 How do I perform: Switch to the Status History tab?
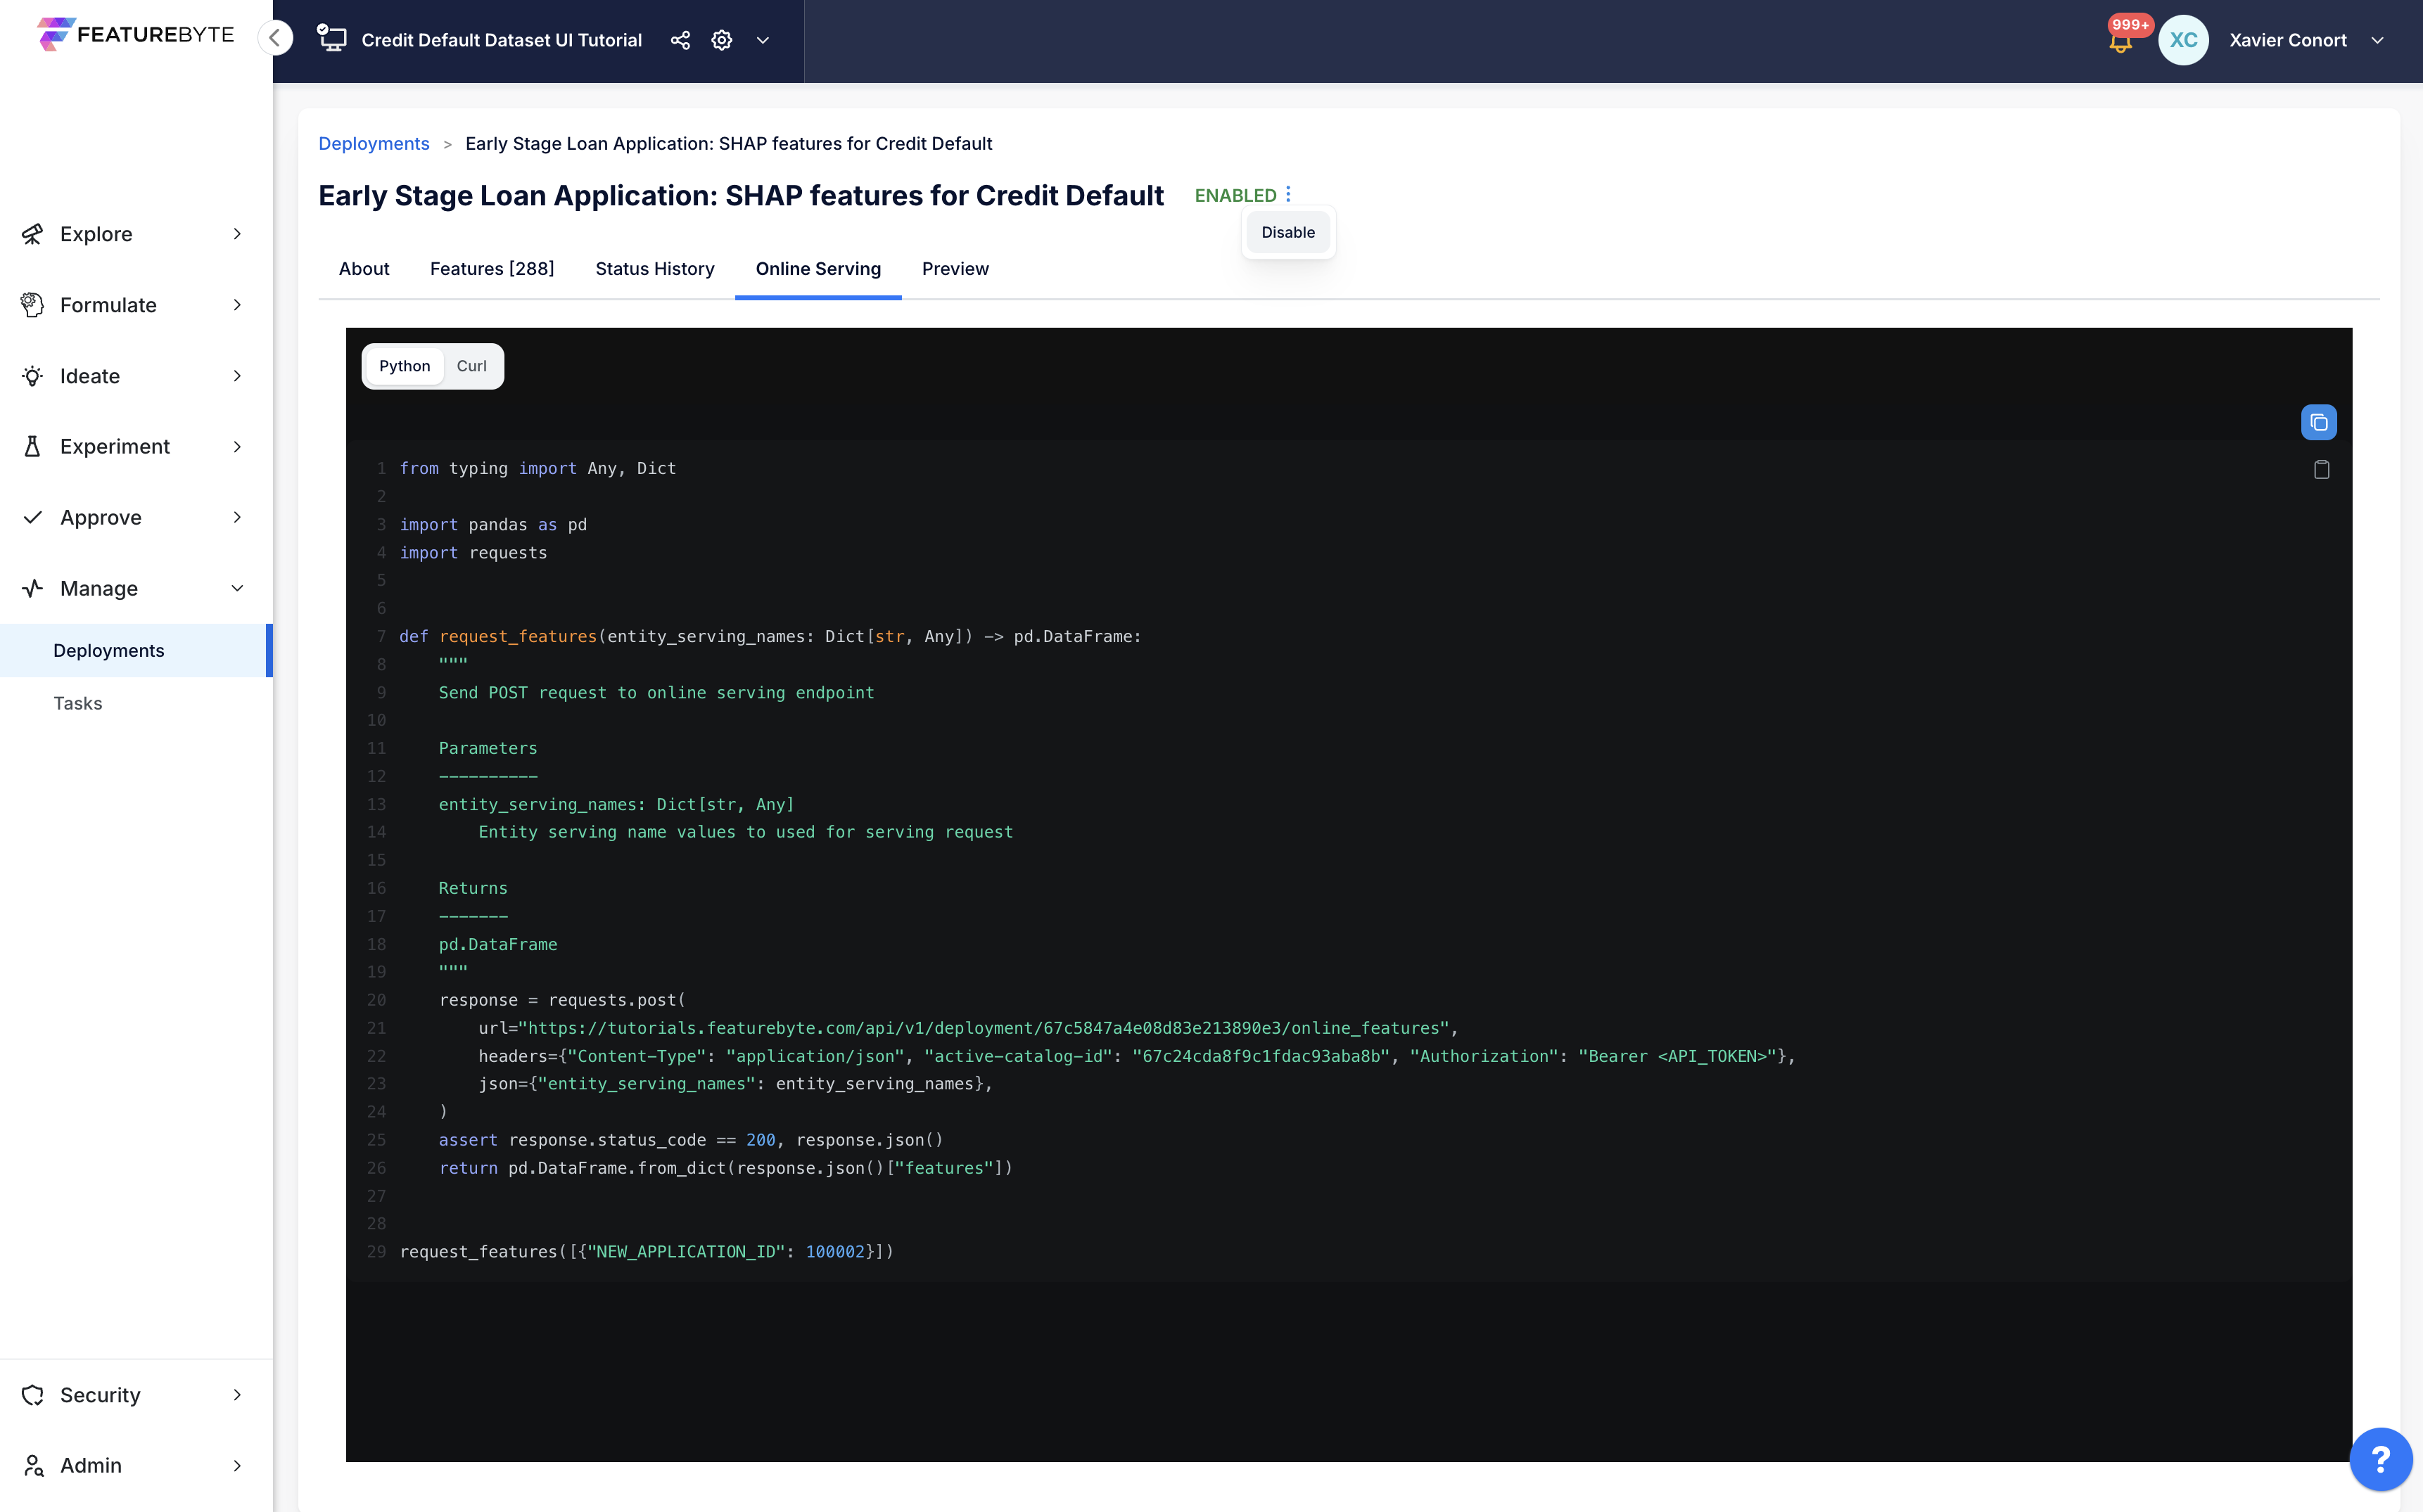tap(654, 268)
